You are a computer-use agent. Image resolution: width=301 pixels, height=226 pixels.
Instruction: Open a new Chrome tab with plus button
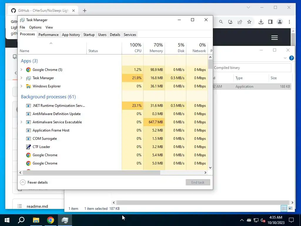click(x=84, y=11)
